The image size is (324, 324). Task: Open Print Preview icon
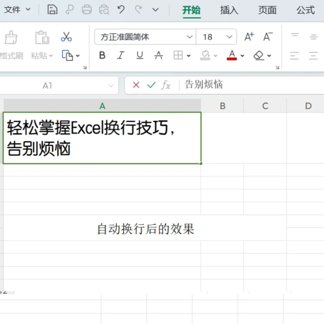104,10
